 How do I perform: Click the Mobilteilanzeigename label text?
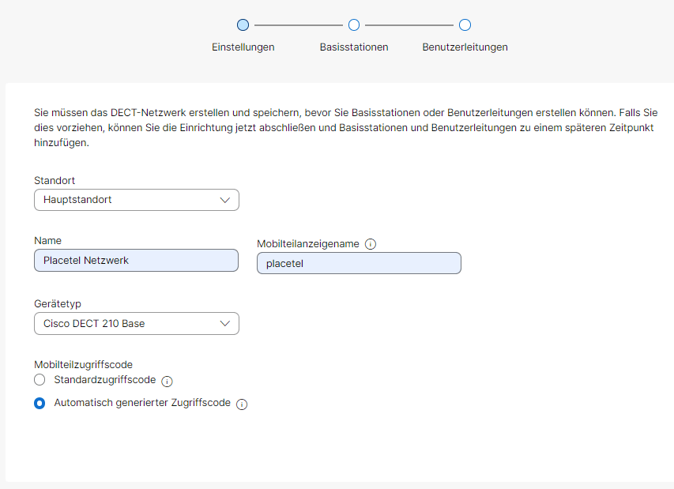[308, 244]
